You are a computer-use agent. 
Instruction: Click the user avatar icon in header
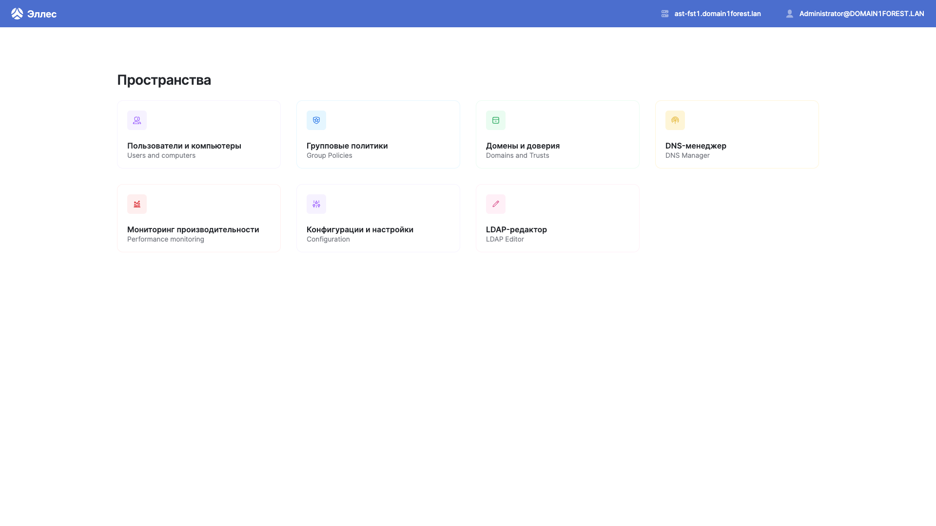(790, 14)
